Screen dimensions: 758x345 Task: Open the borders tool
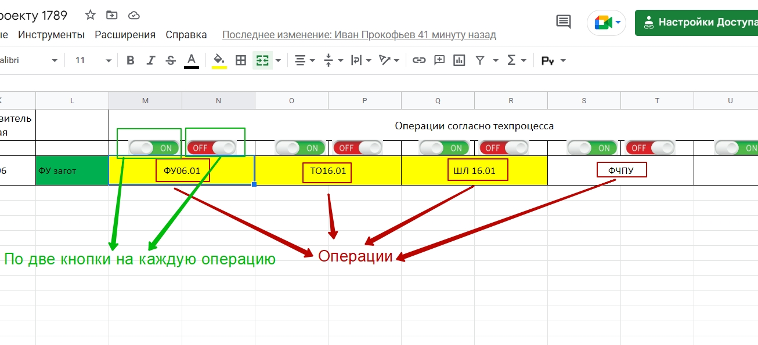[241, 60]
